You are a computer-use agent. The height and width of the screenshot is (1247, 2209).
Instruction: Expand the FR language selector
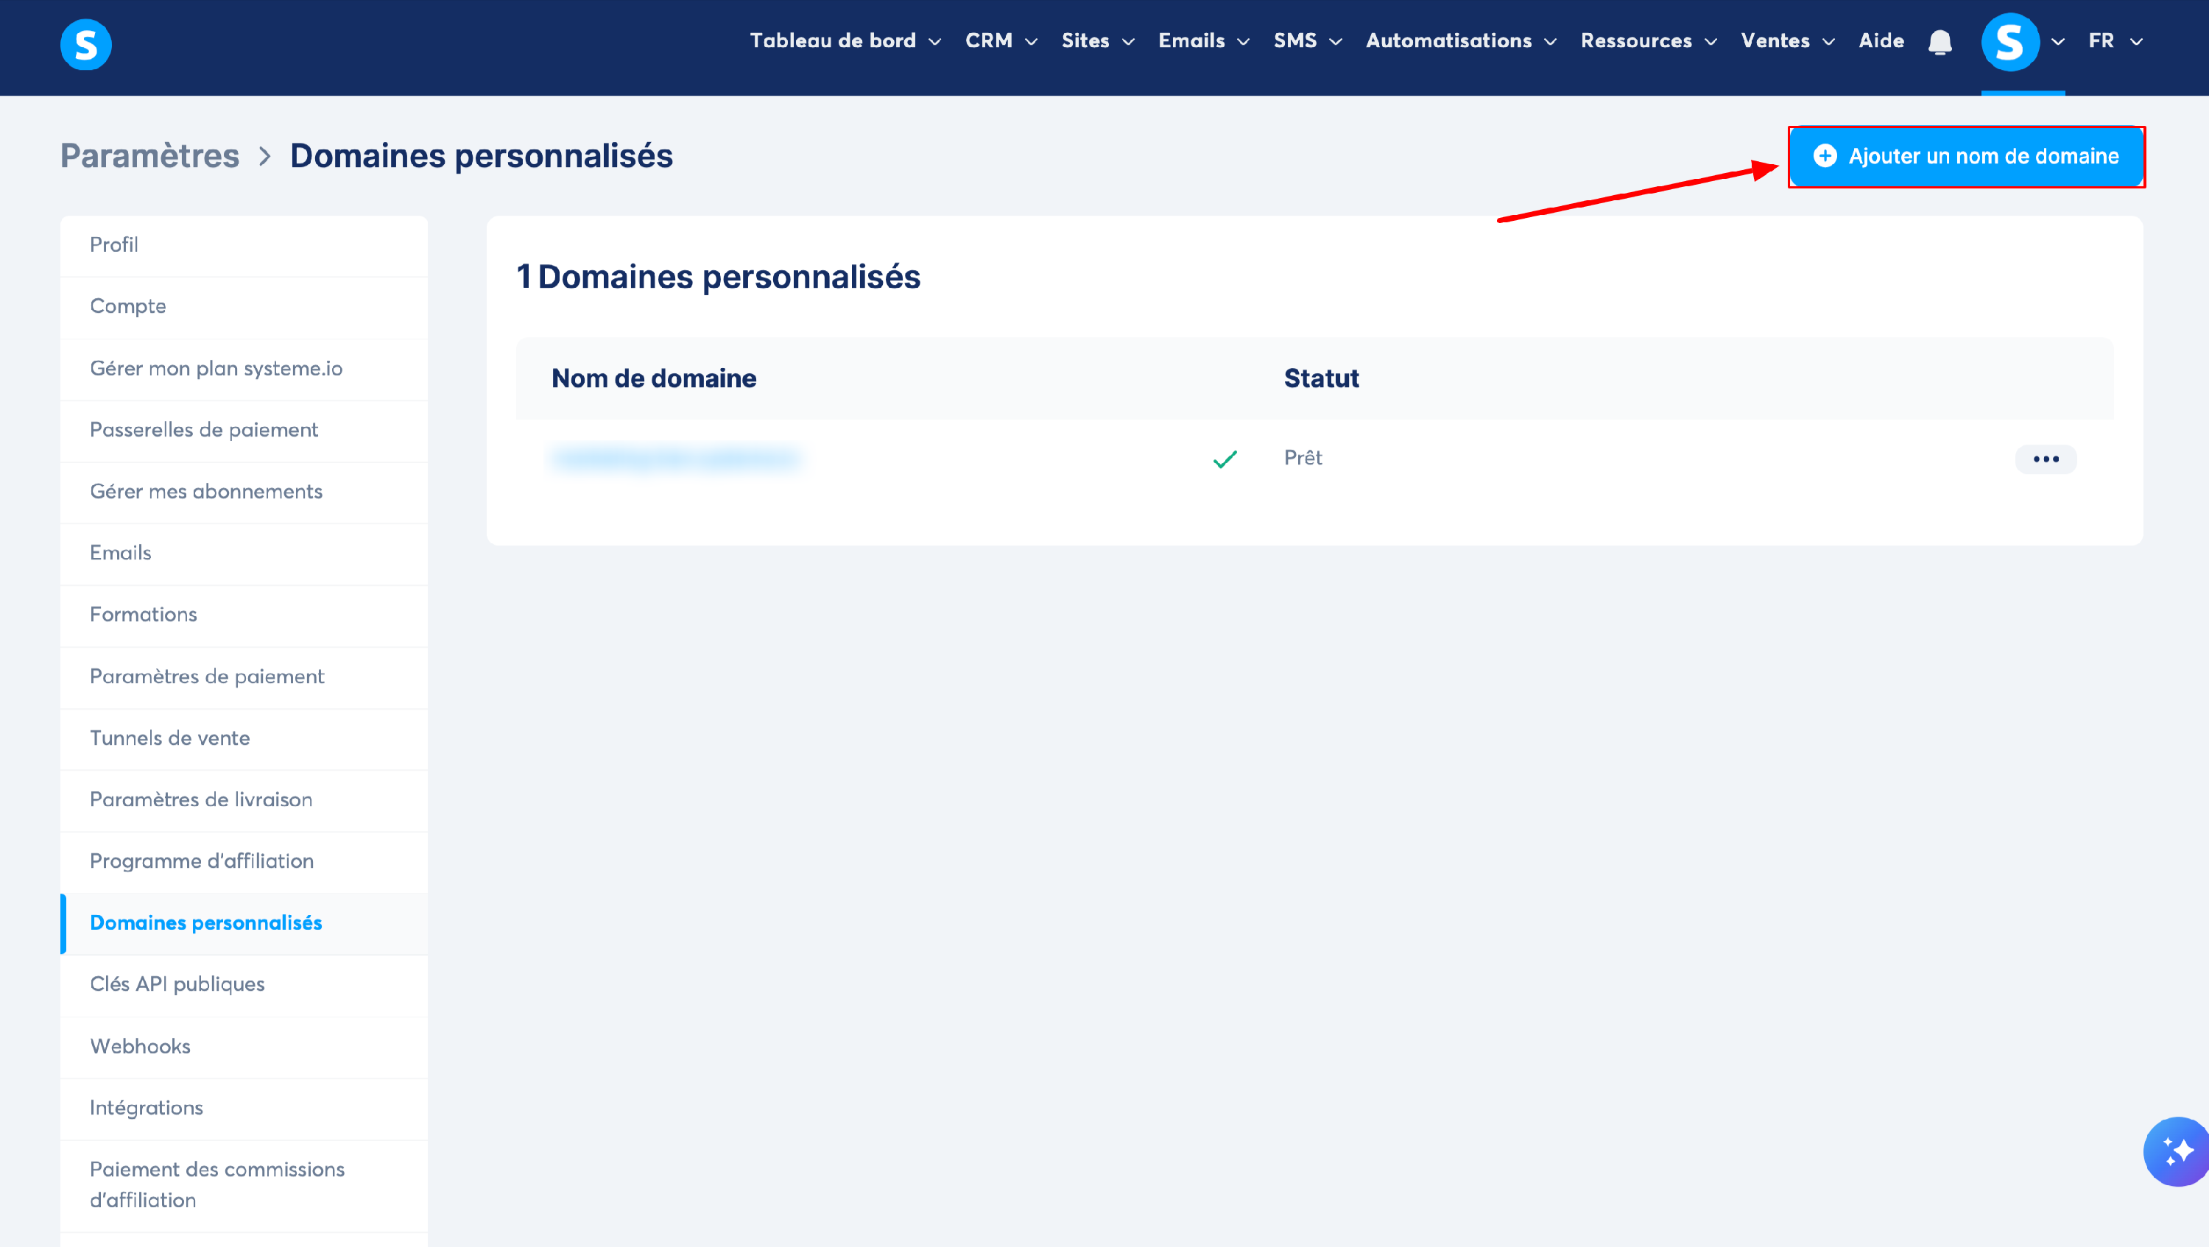tap(2115, 41)
